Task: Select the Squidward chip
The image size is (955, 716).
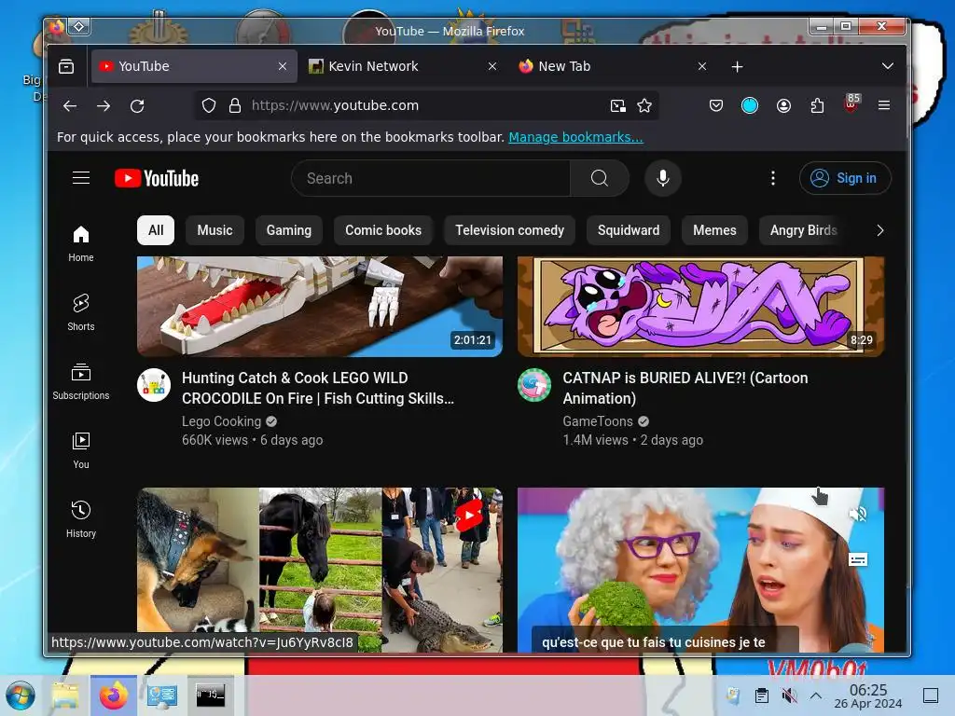Action: click(x=629, y=230)
